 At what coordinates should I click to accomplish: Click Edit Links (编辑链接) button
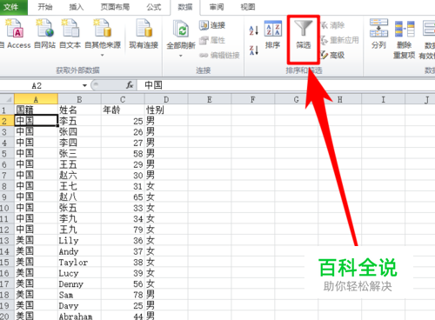[219, 55]
